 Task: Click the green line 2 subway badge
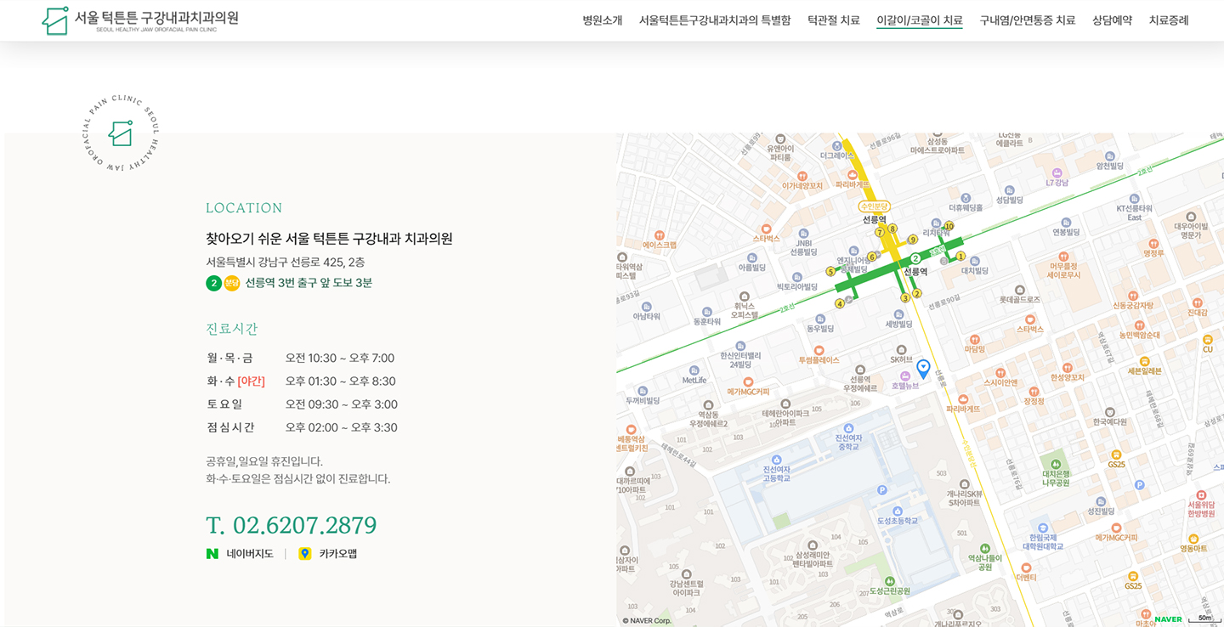(213, 283)
